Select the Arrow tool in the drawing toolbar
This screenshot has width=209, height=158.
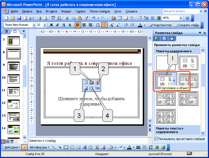click(x=60, y=147)
